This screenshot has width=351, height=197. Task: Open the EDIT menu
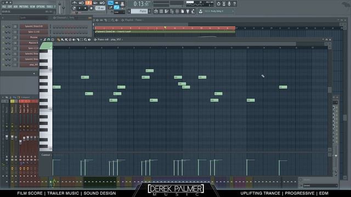click(10, 7)
